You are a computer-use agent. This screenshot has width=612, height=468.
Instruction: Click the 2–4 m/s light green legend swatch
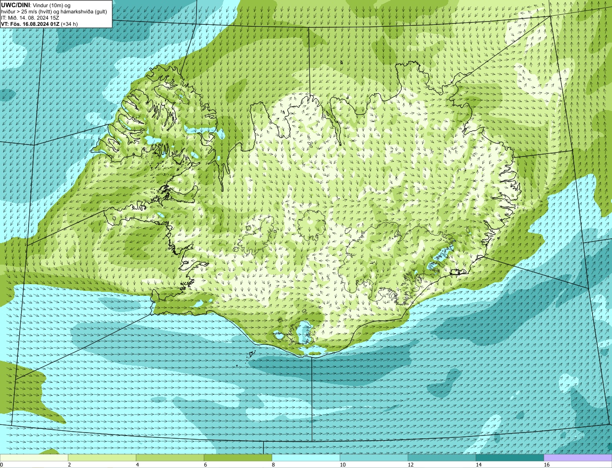tap(102, 457)
